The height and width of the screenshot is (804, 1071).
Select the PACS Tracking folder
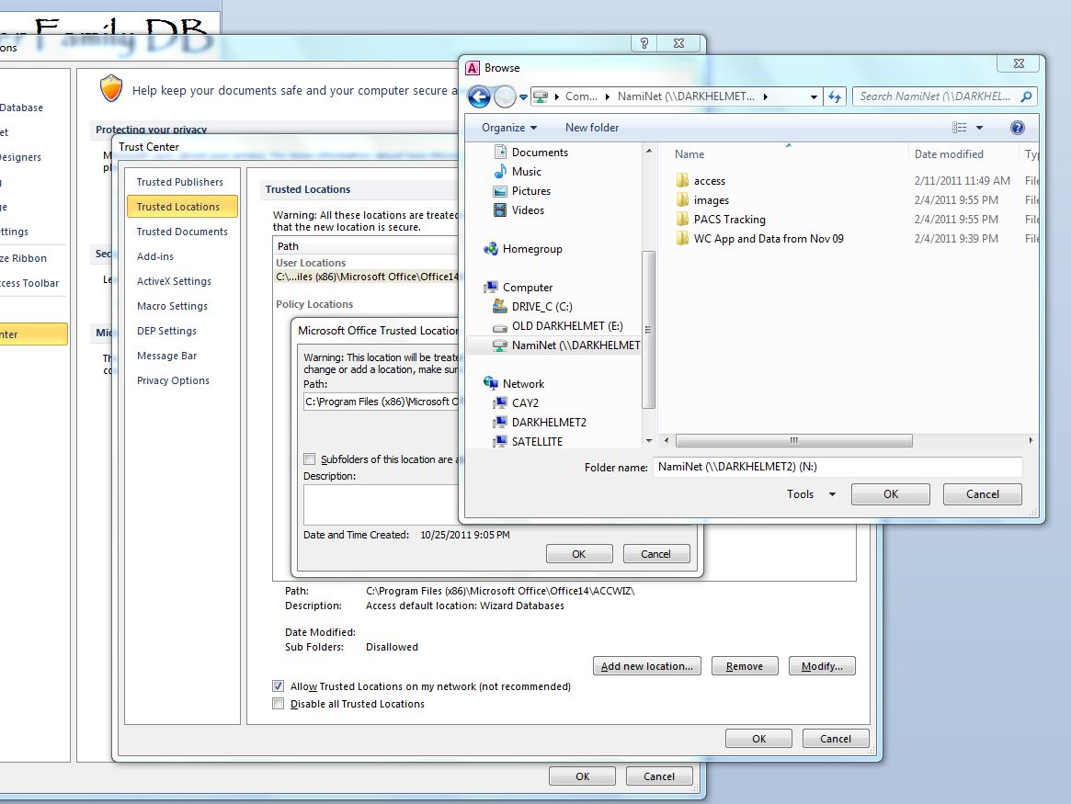pos(721,219)
